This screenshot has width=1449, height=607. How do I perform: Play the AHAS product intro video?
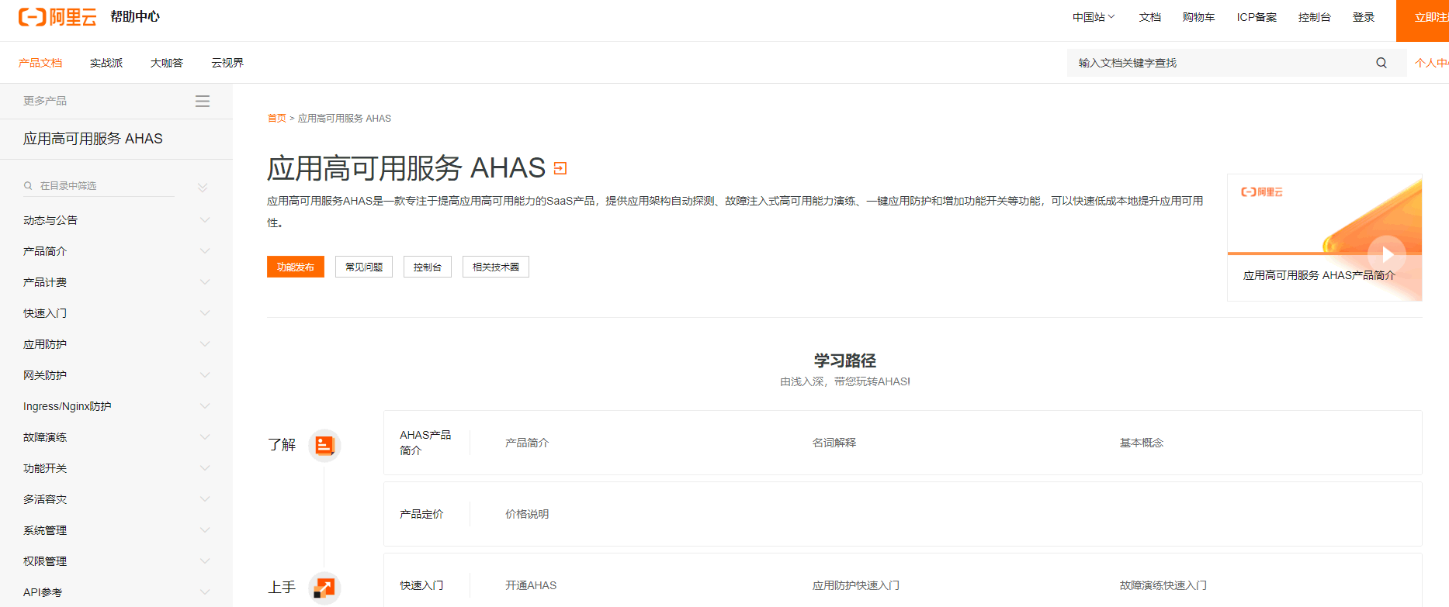(x=1387, y=254)
